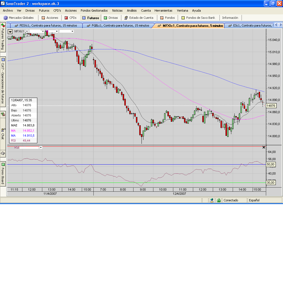
Task: Click the magenta MA 14.852,1 value
Action: (28, 131)
